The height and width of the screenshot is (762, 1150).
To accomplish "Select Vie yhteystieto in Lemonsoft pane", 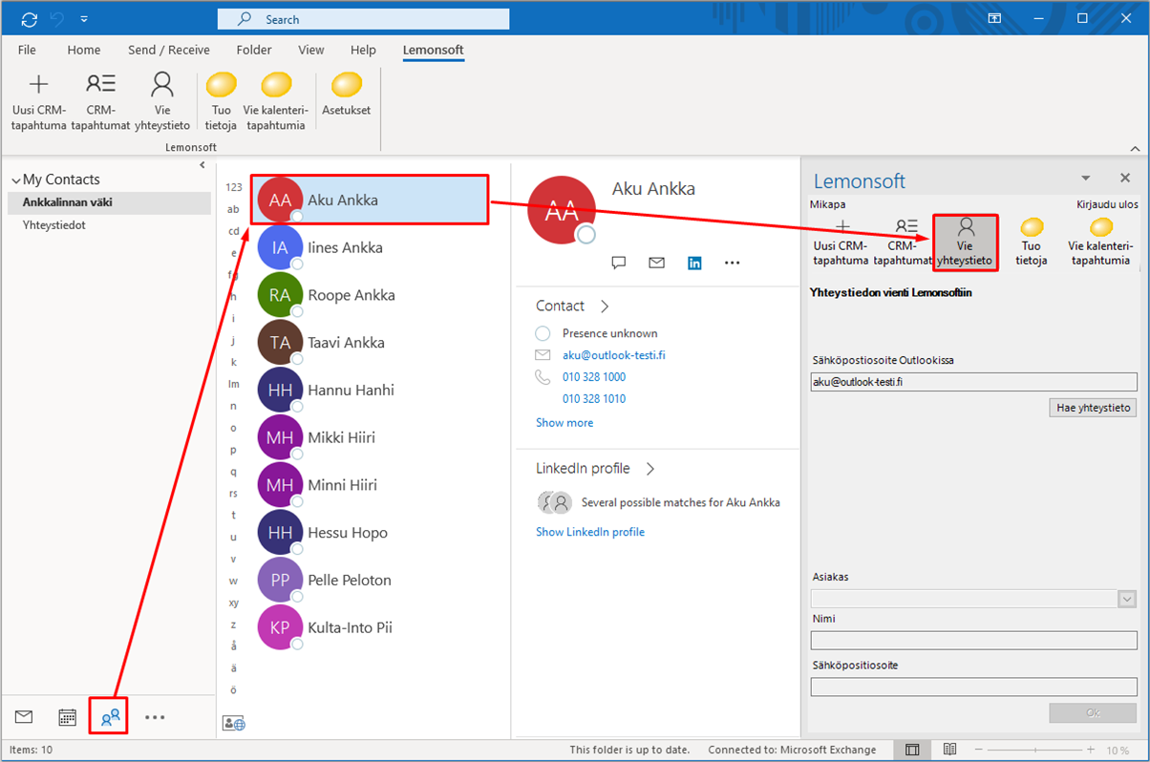I will point(966,242).
